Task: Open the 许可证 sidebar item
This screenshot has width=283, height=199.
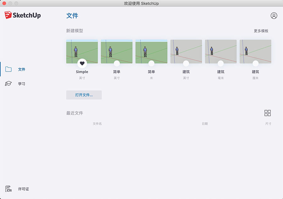Action: tap(24, 189)
